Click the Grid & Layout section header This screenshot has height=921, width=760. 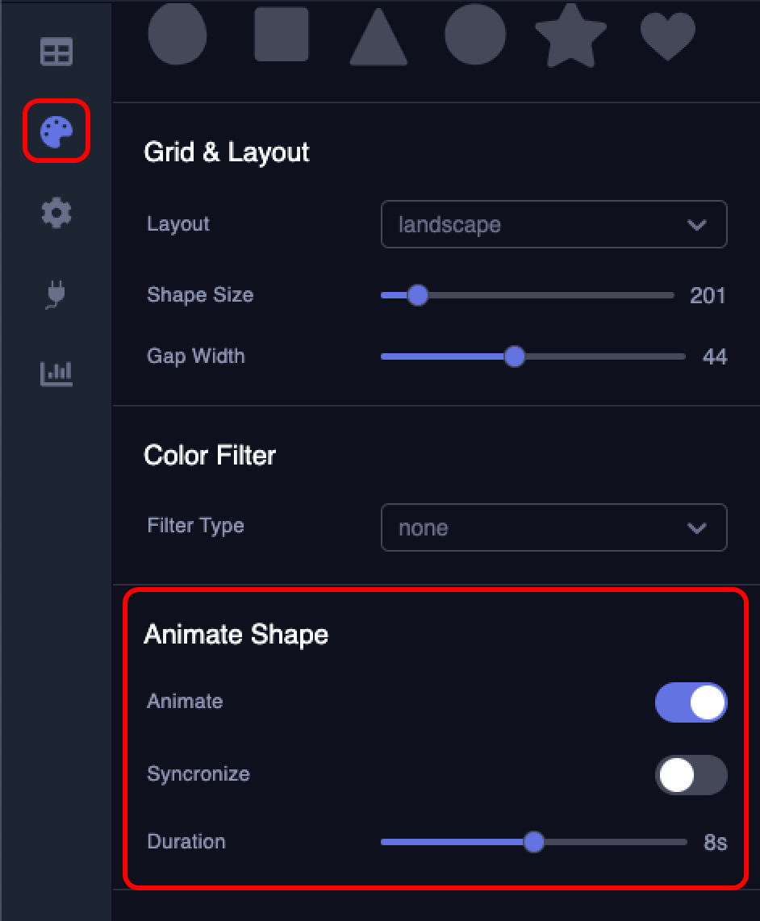pos(226,152)
